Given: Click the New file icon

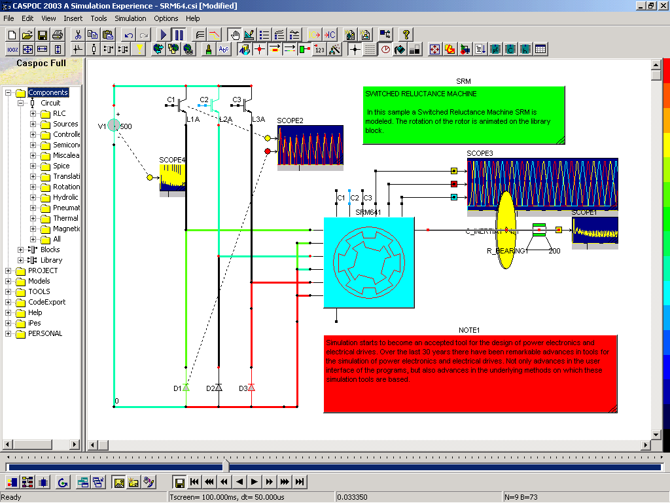Looking at the screenshot, I should coord(12,35).
